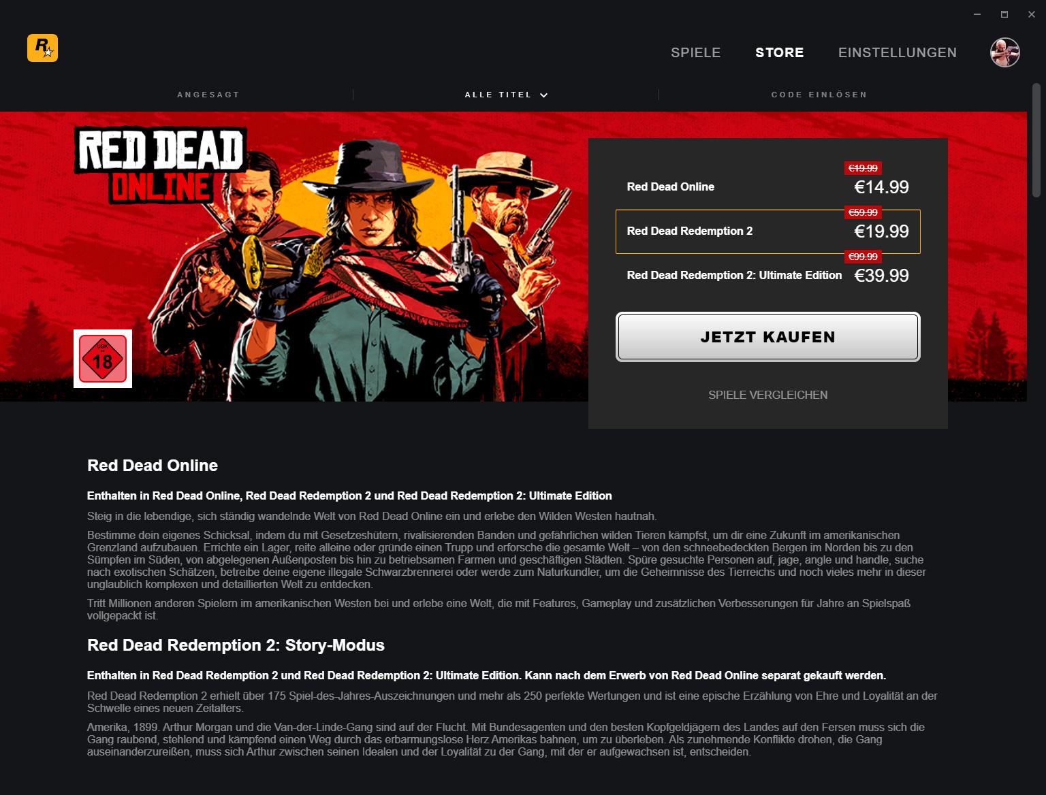
Task: Select the Red Dead Redemption 2 edition
Action: 768,231
